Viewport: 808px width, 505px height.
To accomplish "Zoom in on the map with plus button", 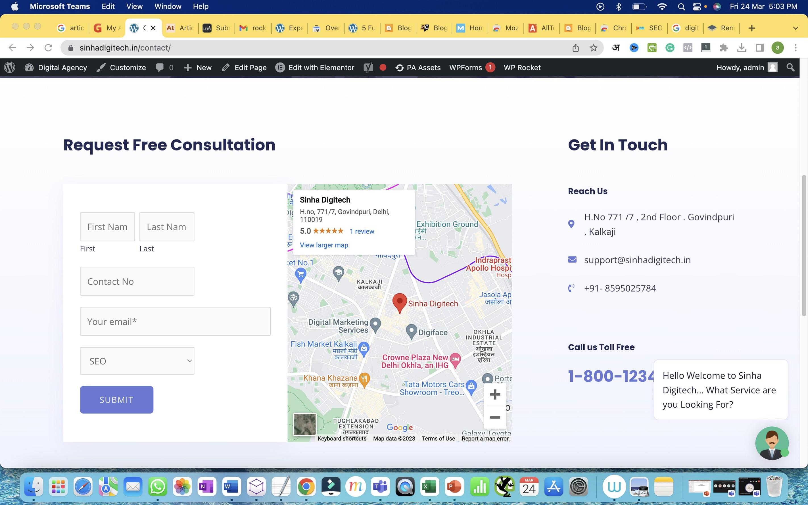I will 495,395.
